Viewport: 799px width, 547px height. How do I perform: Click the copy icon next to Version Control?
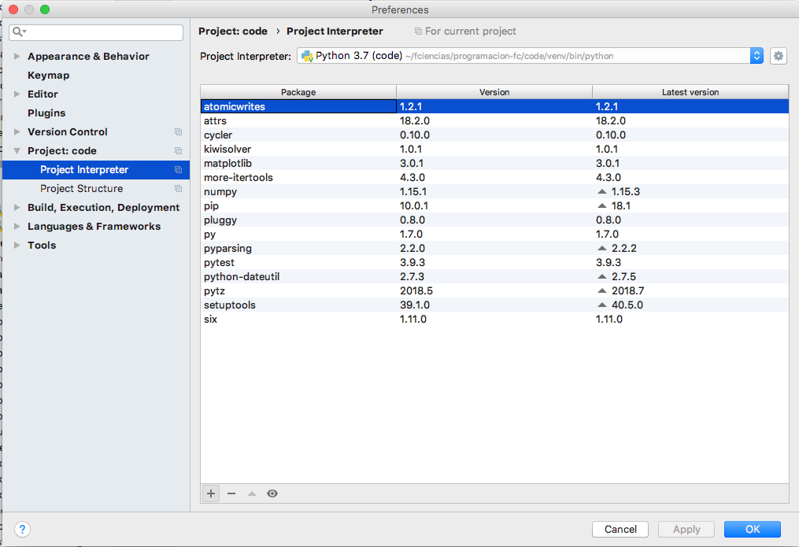(178, 132)
